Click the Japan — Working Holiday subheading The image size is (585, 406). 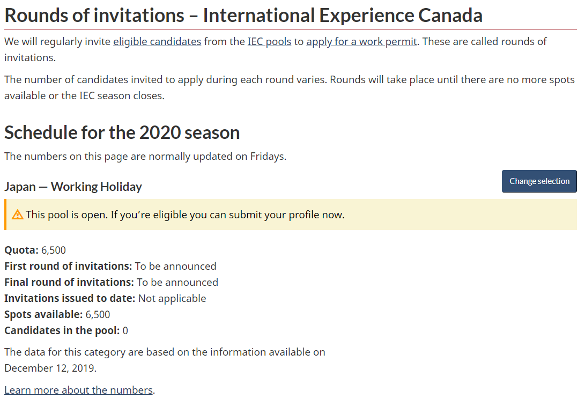pos(73,187)
